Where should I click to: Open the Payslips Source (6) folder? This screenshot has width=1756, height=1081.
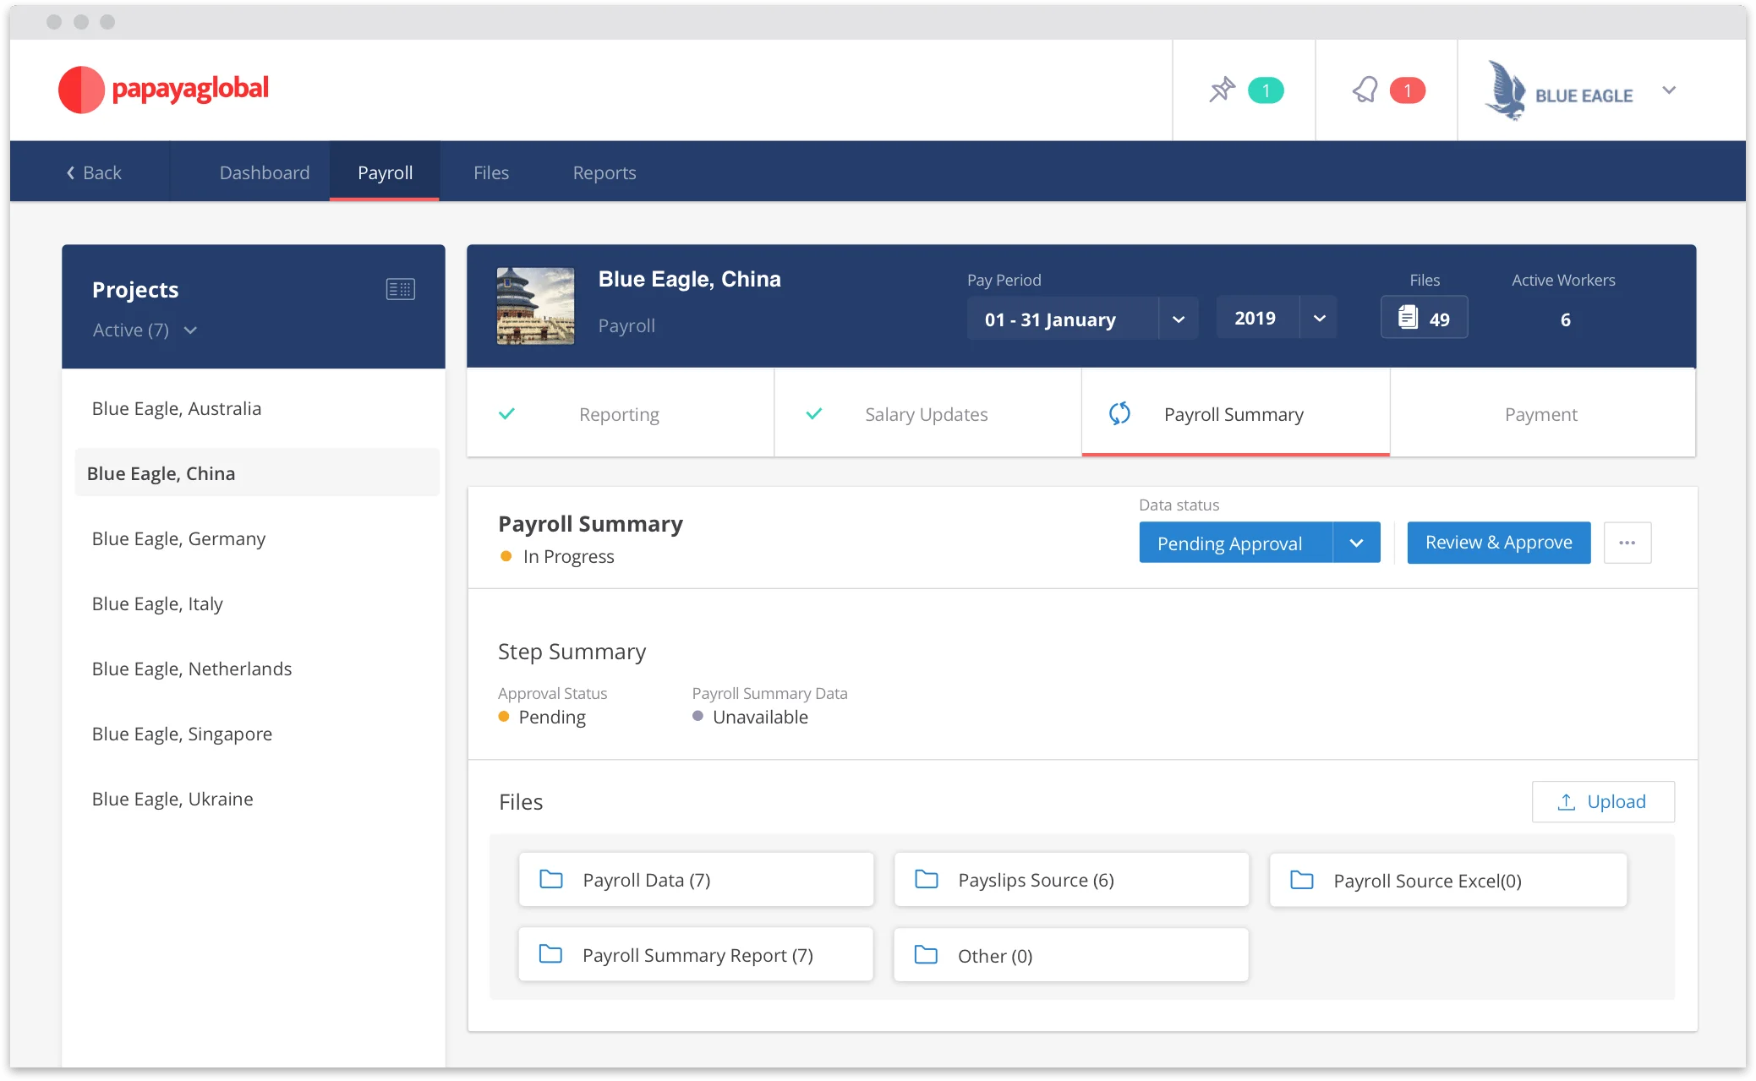click(x=1070, y=879)
